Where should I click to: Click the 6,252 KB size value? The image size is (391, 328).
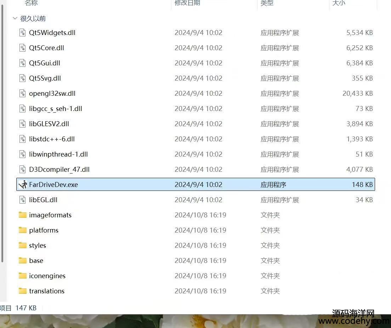pyautogui.click(x=359, y=48)
